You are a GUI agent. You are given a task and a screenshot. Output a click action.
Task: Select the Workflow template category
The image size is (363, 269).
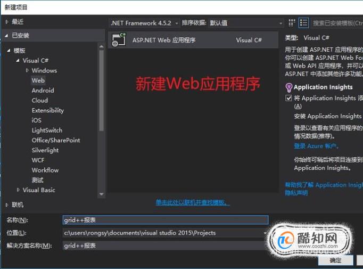(45, 170)
